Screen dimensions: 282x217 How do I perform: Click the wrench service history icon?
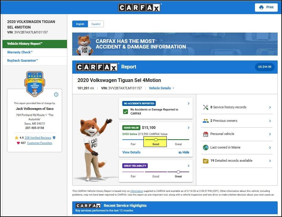[206, 107]
